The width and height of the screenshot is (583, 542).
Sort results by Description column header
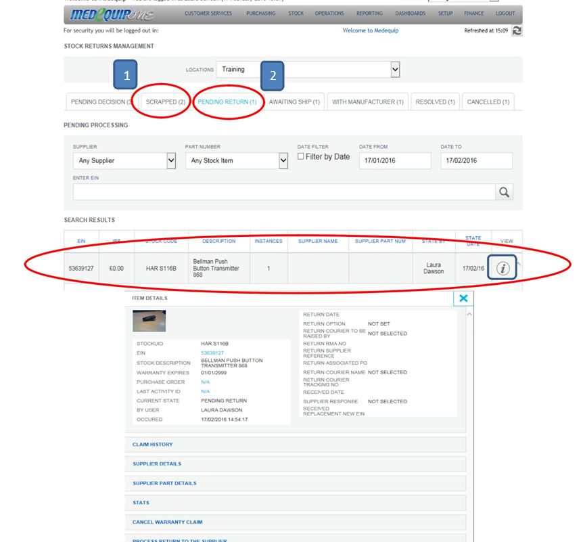click(219, 241)
